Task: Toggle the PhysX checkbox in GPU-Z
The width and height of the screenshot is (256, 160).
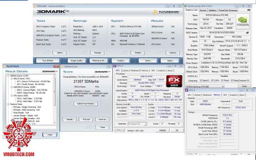Action: (222, 80)
